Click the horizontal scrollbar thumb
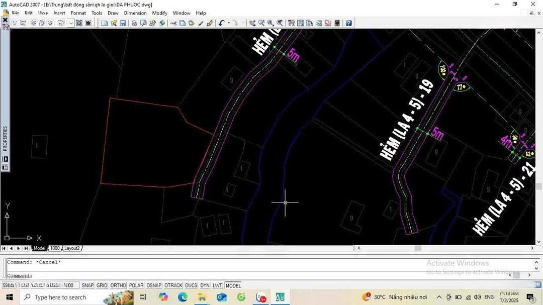The width and height of the screenshot is (543, 305). point(417,248)
